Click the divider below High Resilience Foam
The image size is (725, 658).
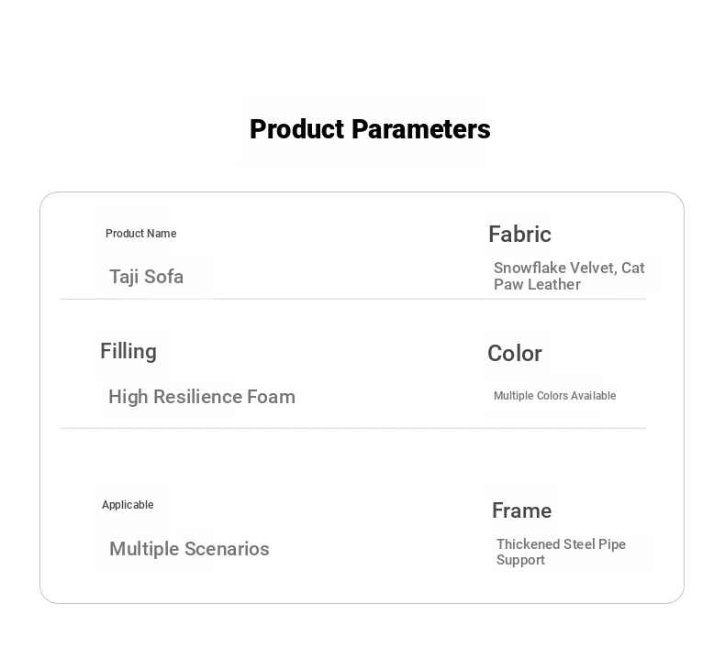pos(352,429)
